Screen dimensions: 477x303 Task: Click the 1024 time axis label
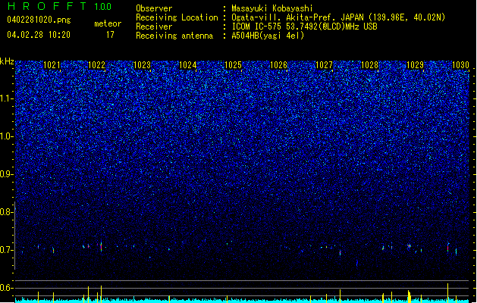click(188, 65)
